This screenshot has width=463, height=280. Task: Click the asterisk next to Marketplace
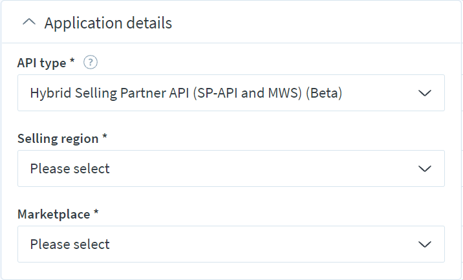pyautogui.click(x=96, y=211)
